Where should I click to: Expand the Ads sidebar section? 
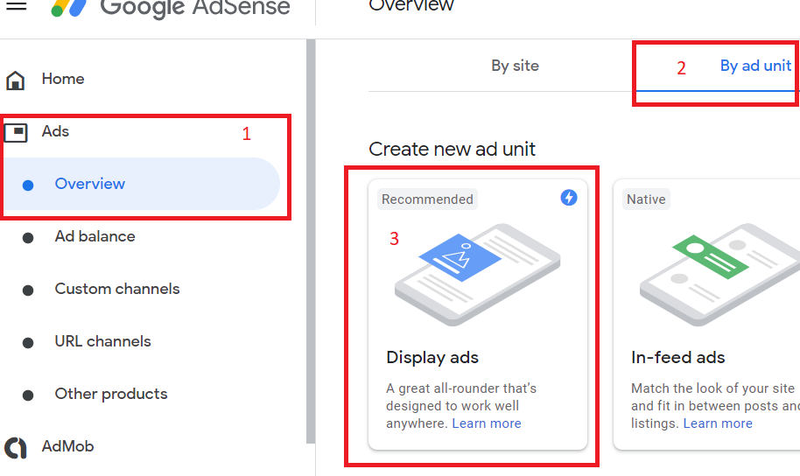coord(56,131)
